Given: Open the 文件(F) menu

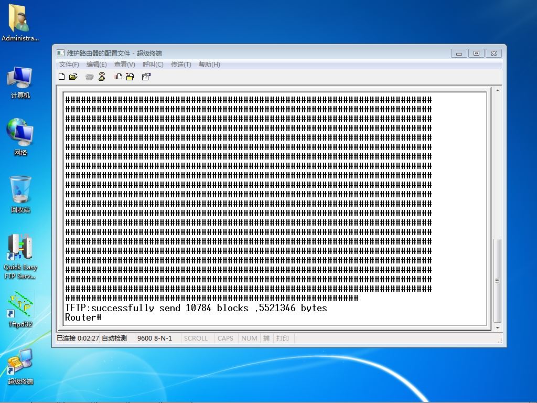Looking at the screenshot, I should pos(69,65).
